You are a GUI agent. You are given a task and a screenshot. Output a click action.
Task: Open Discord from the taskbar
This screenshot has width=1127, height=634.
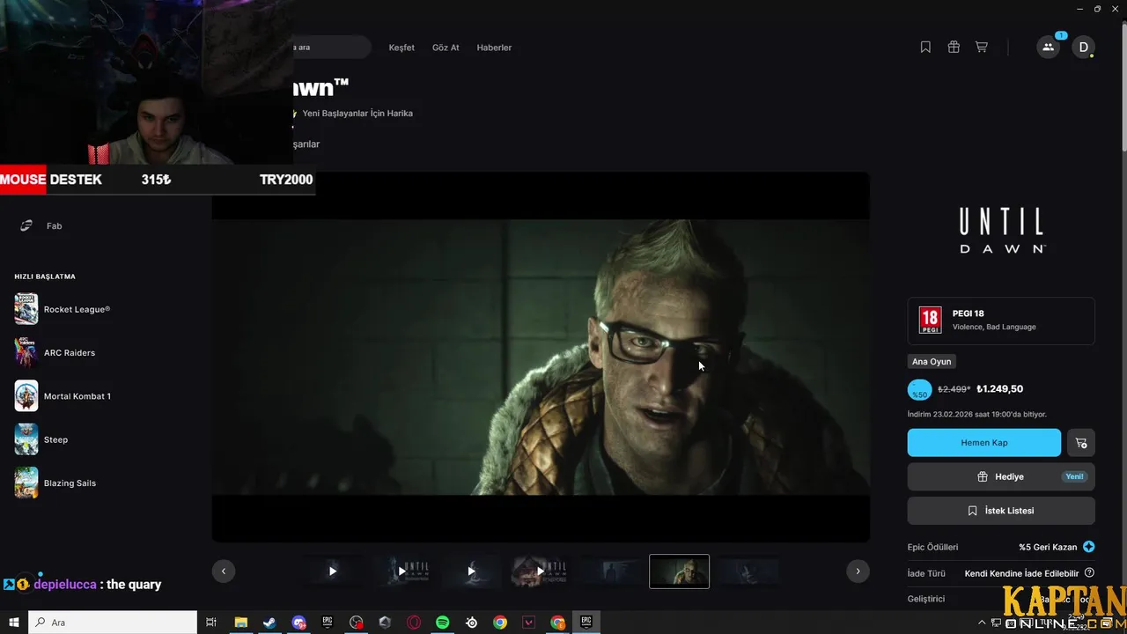pyautogui.click(x=298, y=623)
